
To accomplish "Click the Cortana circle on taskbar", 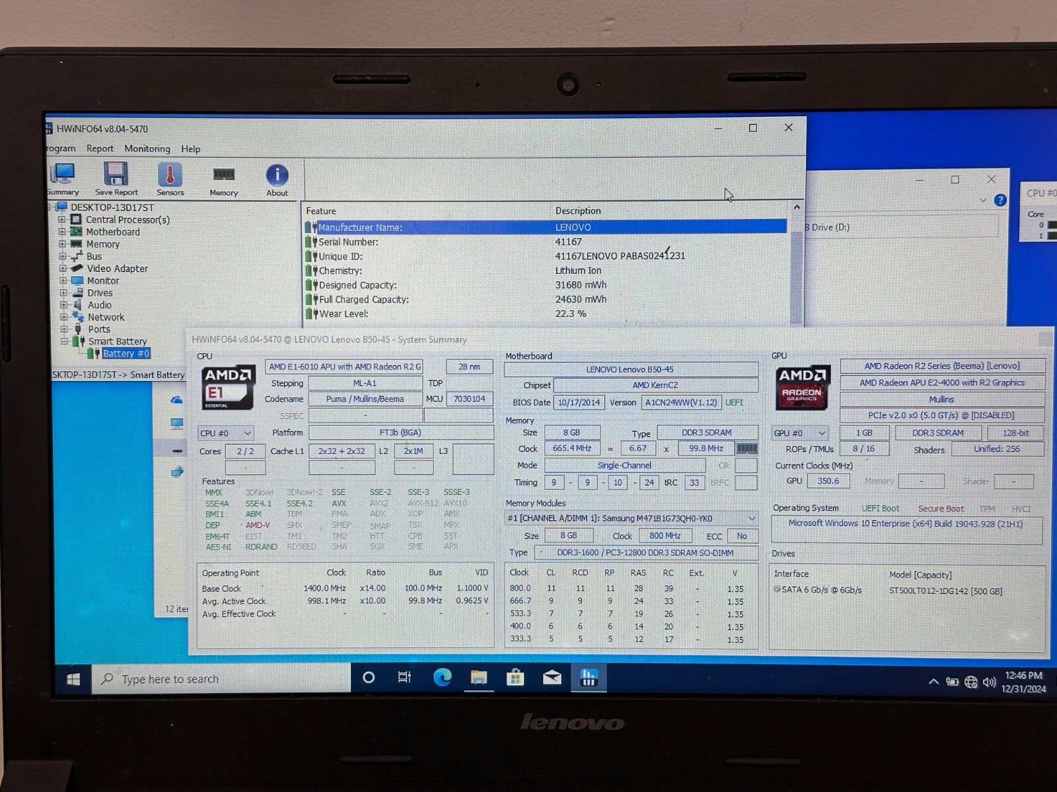I will pos(369,678).
